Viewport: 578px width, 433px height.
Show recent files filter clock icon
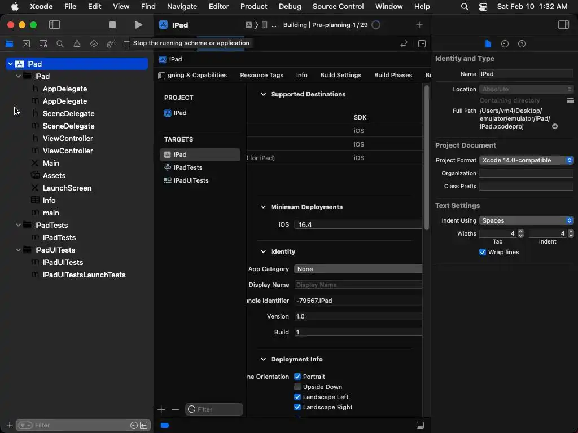tap(134, 425)
